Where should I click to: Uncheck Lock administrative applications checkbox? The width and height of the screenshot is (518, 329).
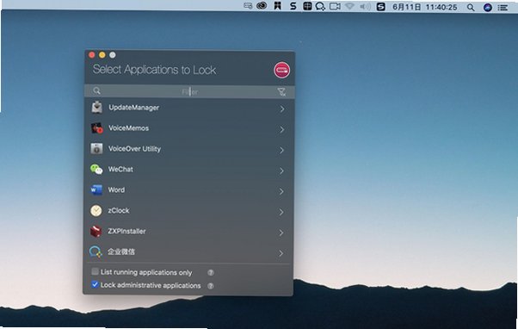pyautogui.click(x=96, y=284)
